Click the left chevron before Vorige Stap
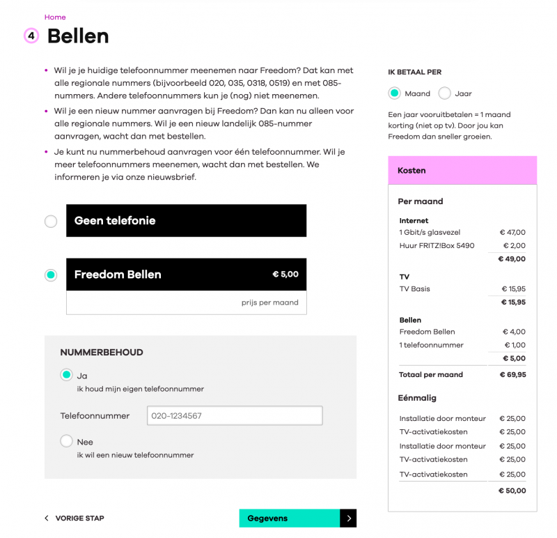Screen dimensions: 557x538 [47, 518]
